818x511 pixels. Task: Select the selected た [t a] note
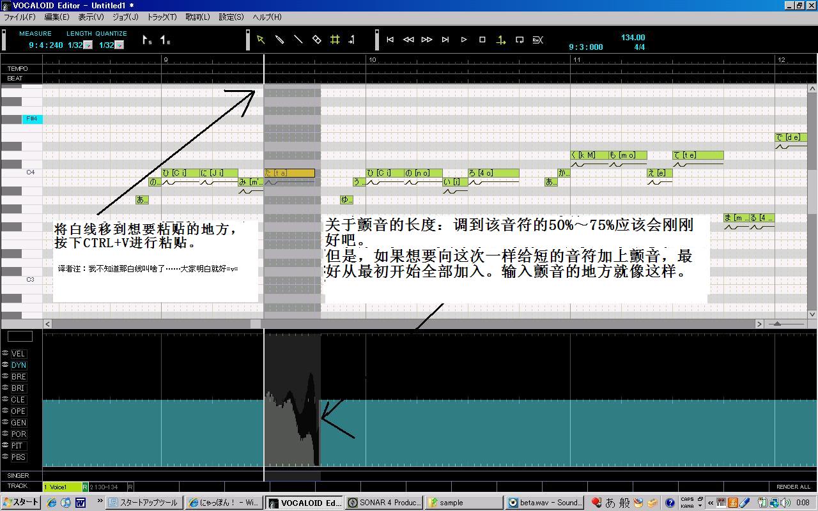289,173
